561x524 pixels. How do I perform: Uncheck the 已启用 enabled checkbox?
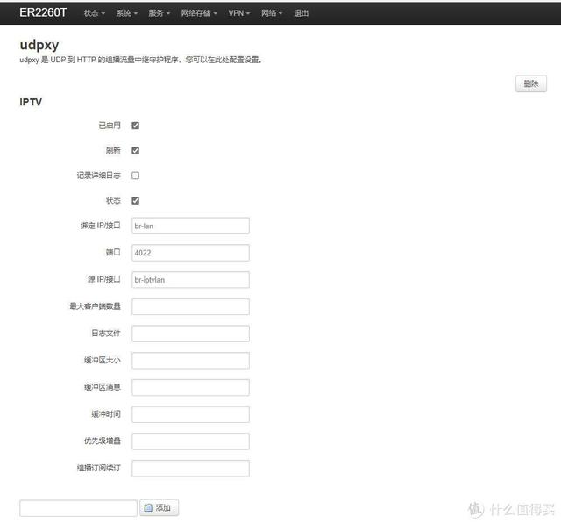point(135,126)
